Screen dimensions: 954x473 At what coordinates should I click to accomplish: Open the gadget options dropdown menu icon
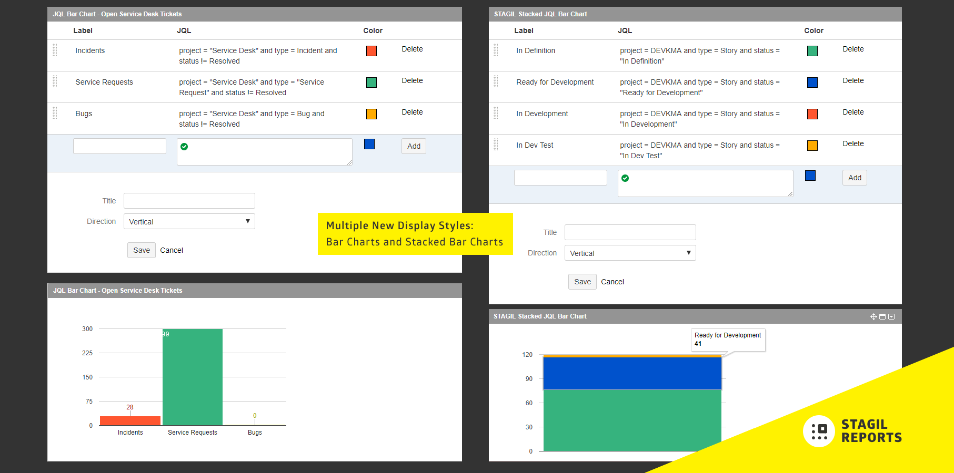click(891, 316)
